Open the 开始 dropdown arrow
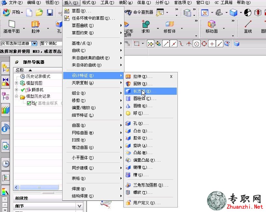The width and height of the screenshot is (266, 212). [x=22, y=13]
